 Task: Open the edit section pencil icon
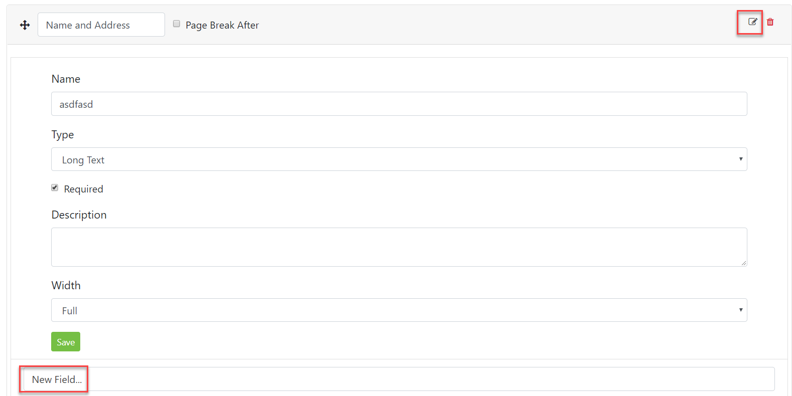[x=752, y=22]
